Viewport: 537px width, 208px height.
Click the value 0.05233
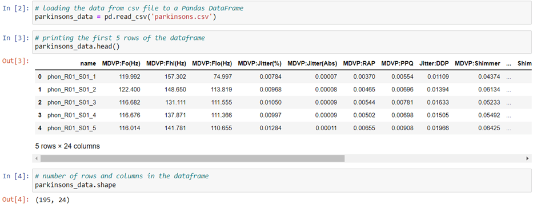tap(490, 102)
